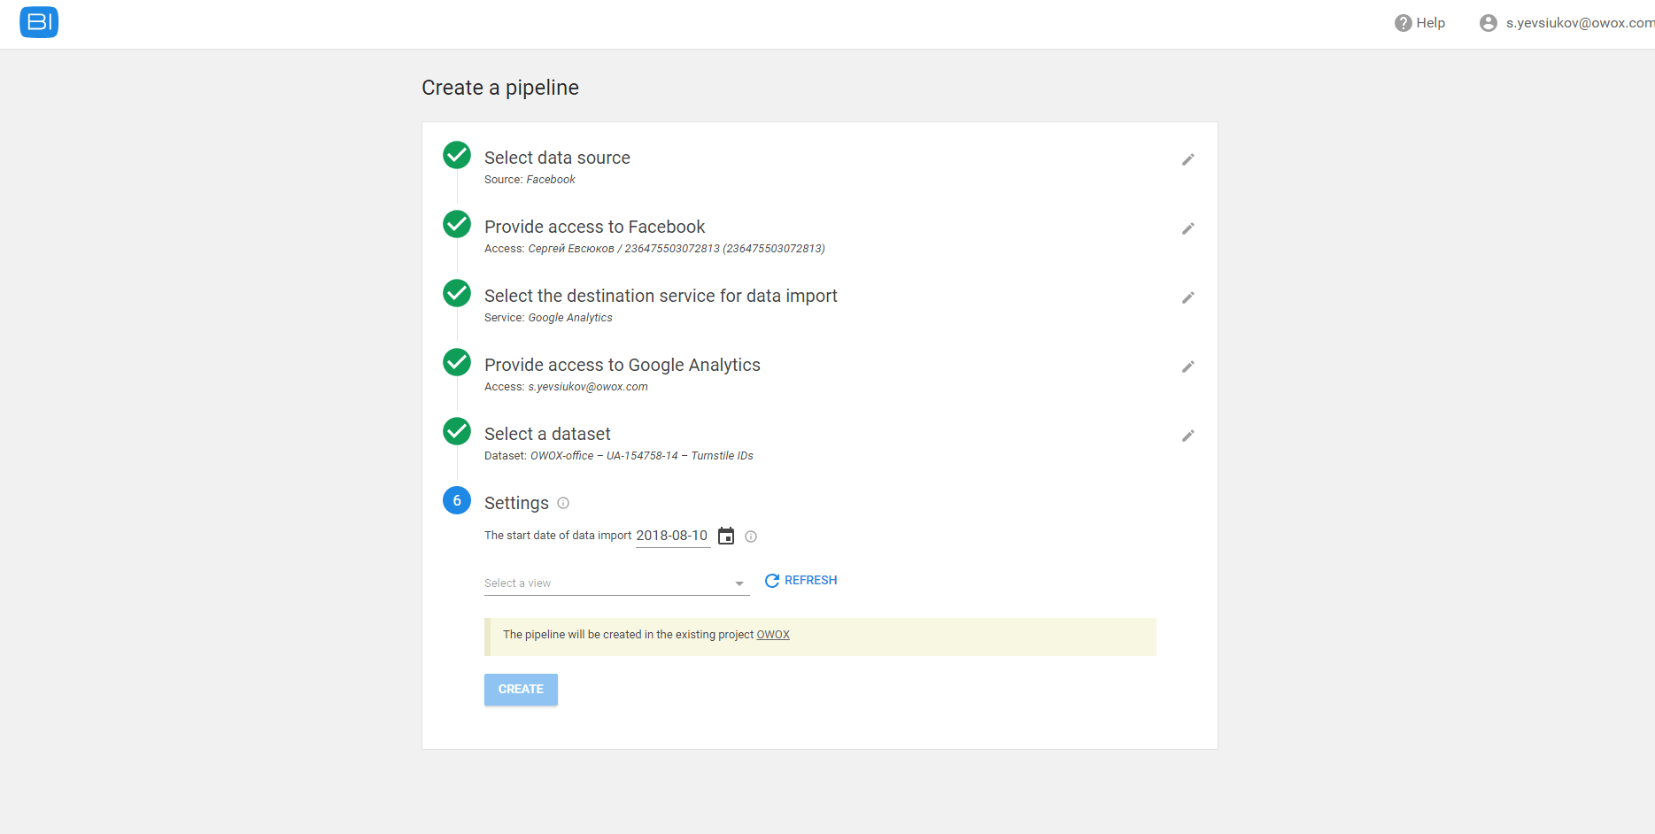Click the OWOX BI logo icon
This screenshot has height=834, width=1655.
pyautogui.click(x=39, y=22)
